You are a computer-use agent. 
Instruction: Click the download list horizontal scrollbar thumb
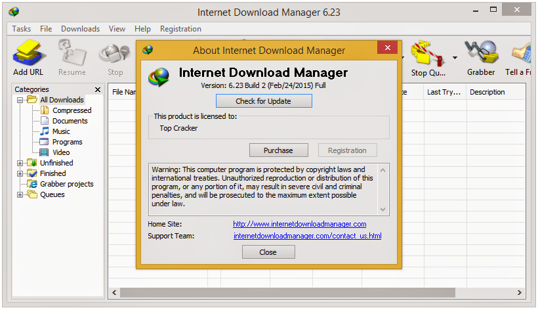287,292
